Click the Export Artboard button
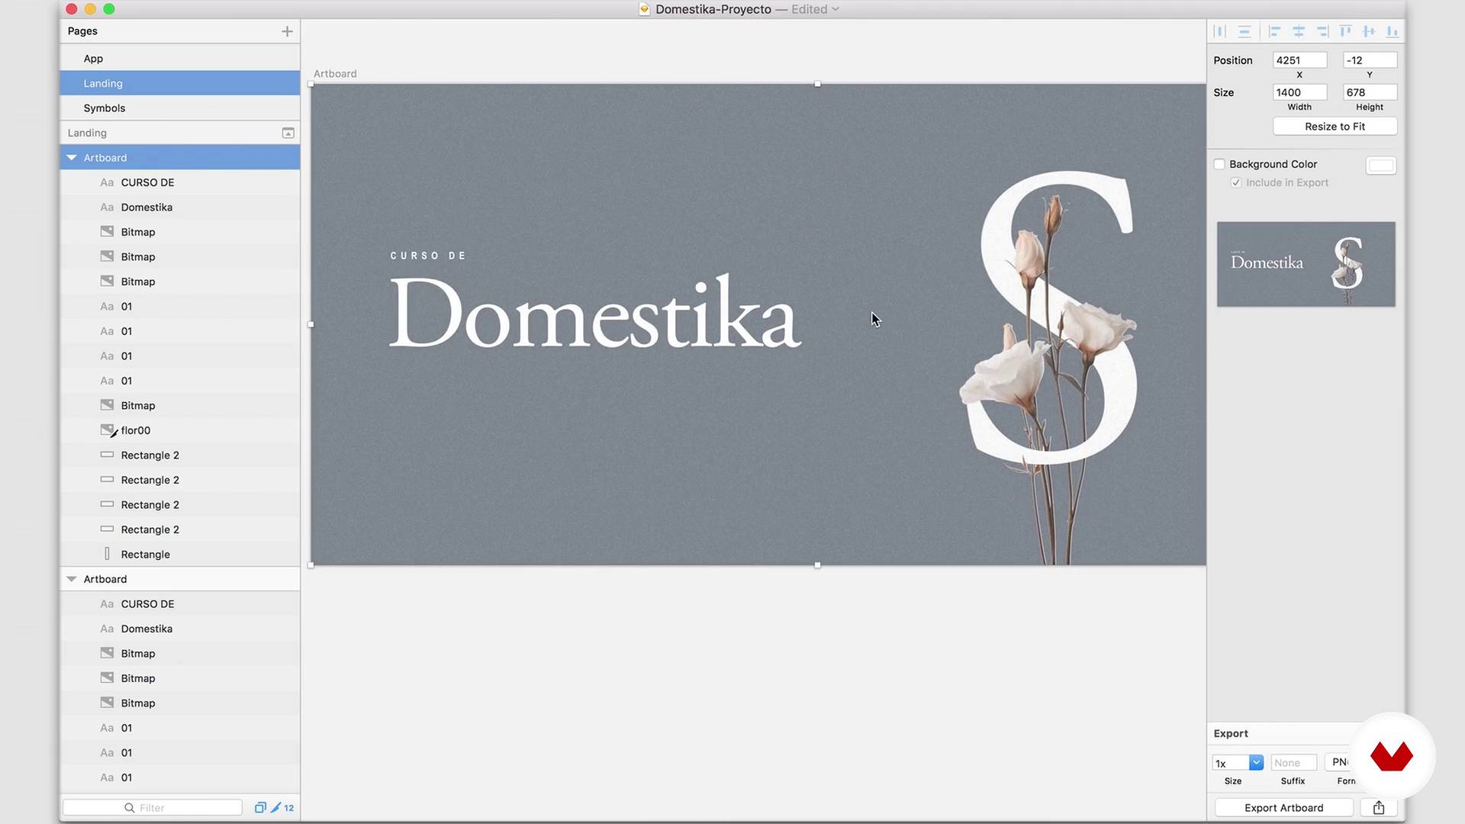Image resolution: width=1465 pixels, height=824 pixels. (1283, 807)
